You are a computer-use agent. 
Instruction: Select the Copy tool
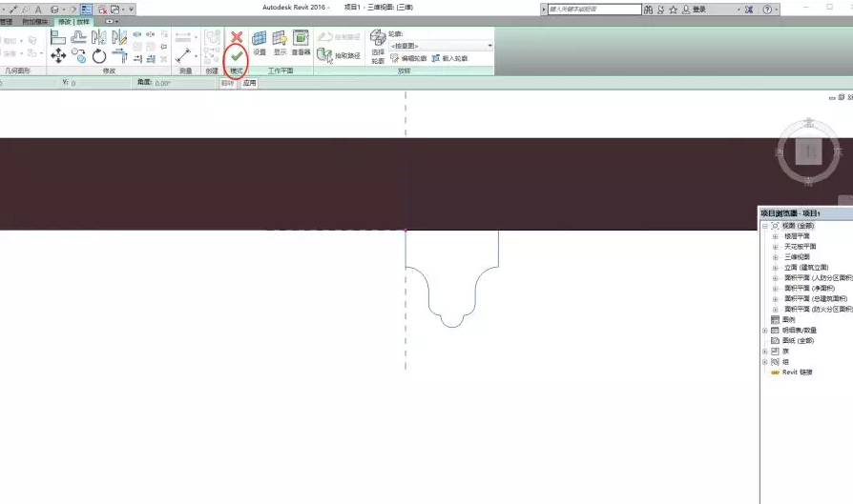coord(79,56)
